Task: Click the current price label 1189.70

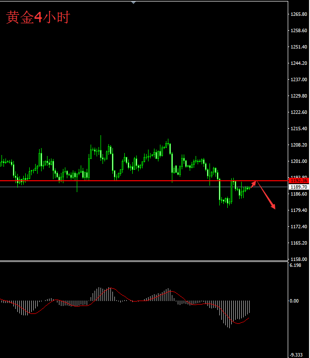Action: [299, 187]
